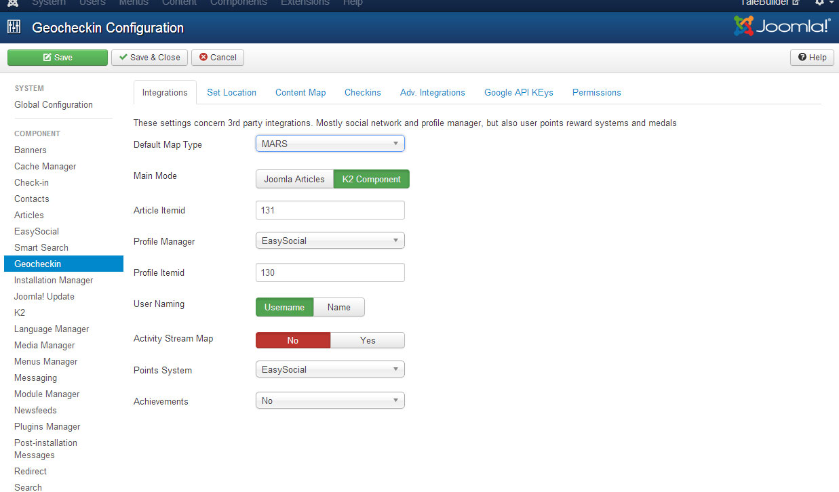Open Redirect in sidebar

point(31,472)
